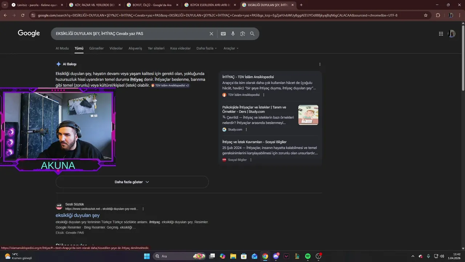Open the Windows Start menu

click(147, 256)
